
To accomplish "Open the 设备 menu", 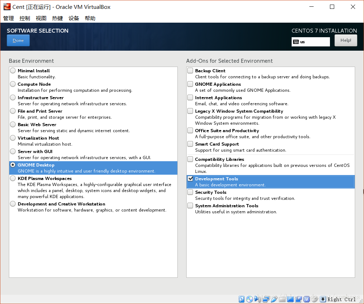I will tap(74, 18).
